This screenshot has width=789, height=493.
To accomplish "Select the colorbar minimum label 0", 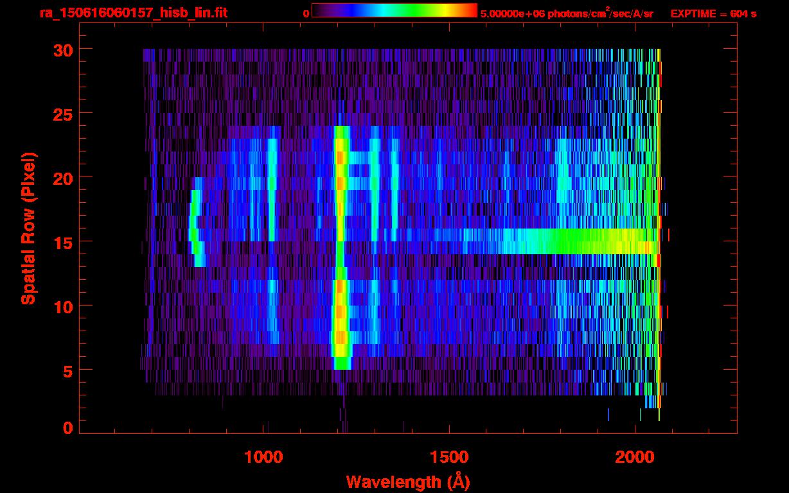I will 306,13.
